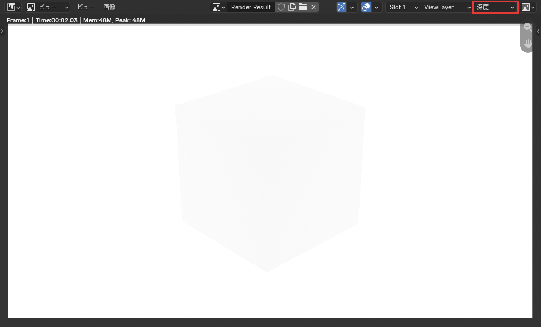Click the pan hand gizmo
541x327 pixels.
[527, 43]
